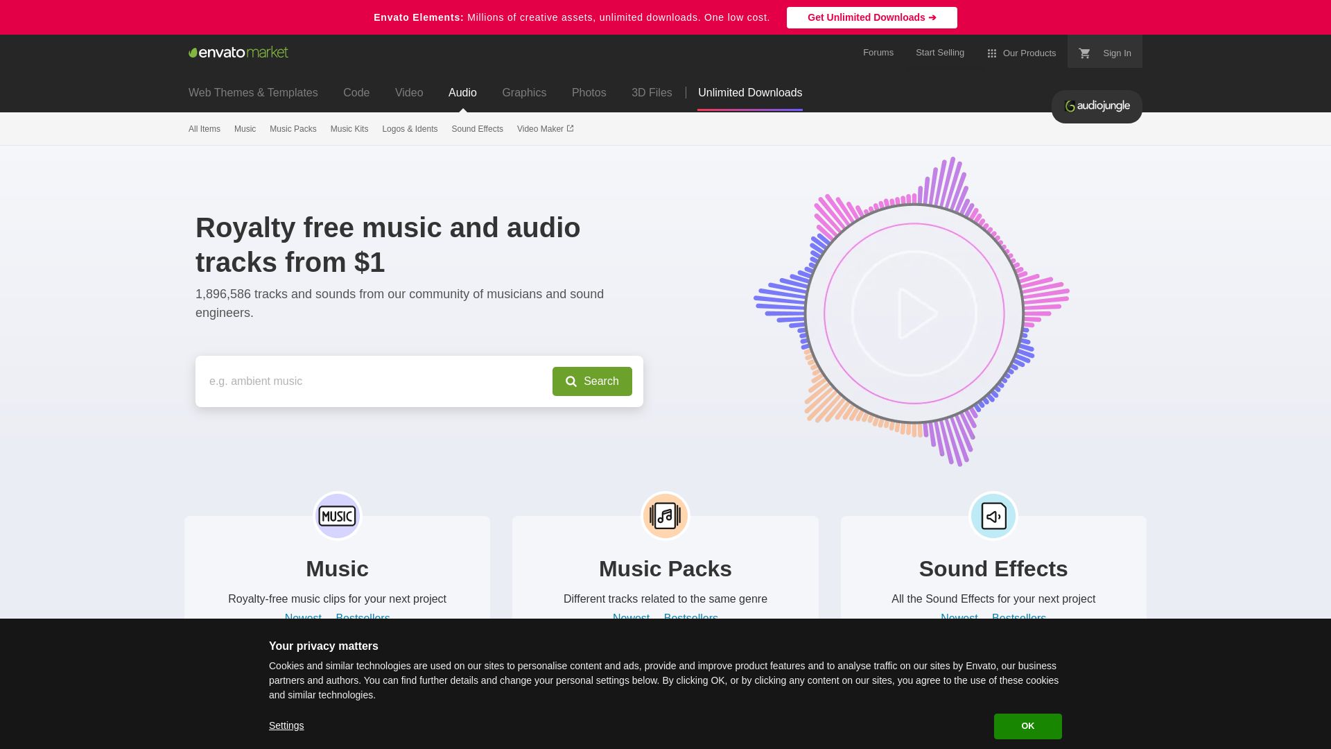Click 'Royalty-free music clips for your next project'

337,599
